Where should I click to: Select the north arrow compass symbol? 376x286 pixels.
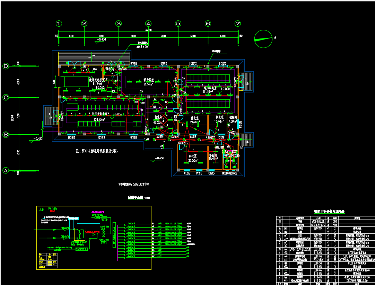coord(263,38)
